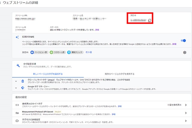192x128 pixels.
Task: Click the Measurement Protocol API Secret title
Action: point(37,112)
